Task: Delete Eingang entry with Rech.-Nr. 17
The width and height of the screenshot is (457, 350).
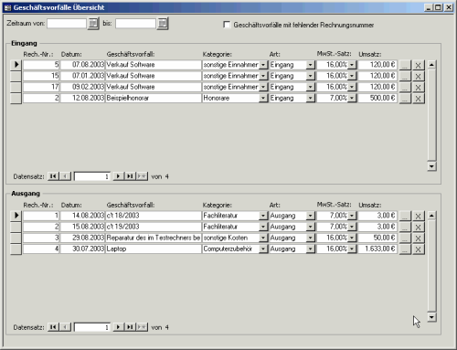Action: (x=419, y=87)
